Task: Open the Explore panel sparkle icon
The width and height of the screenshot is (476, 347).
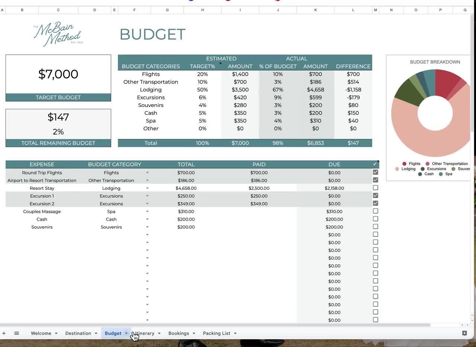Action: (464, 333)
